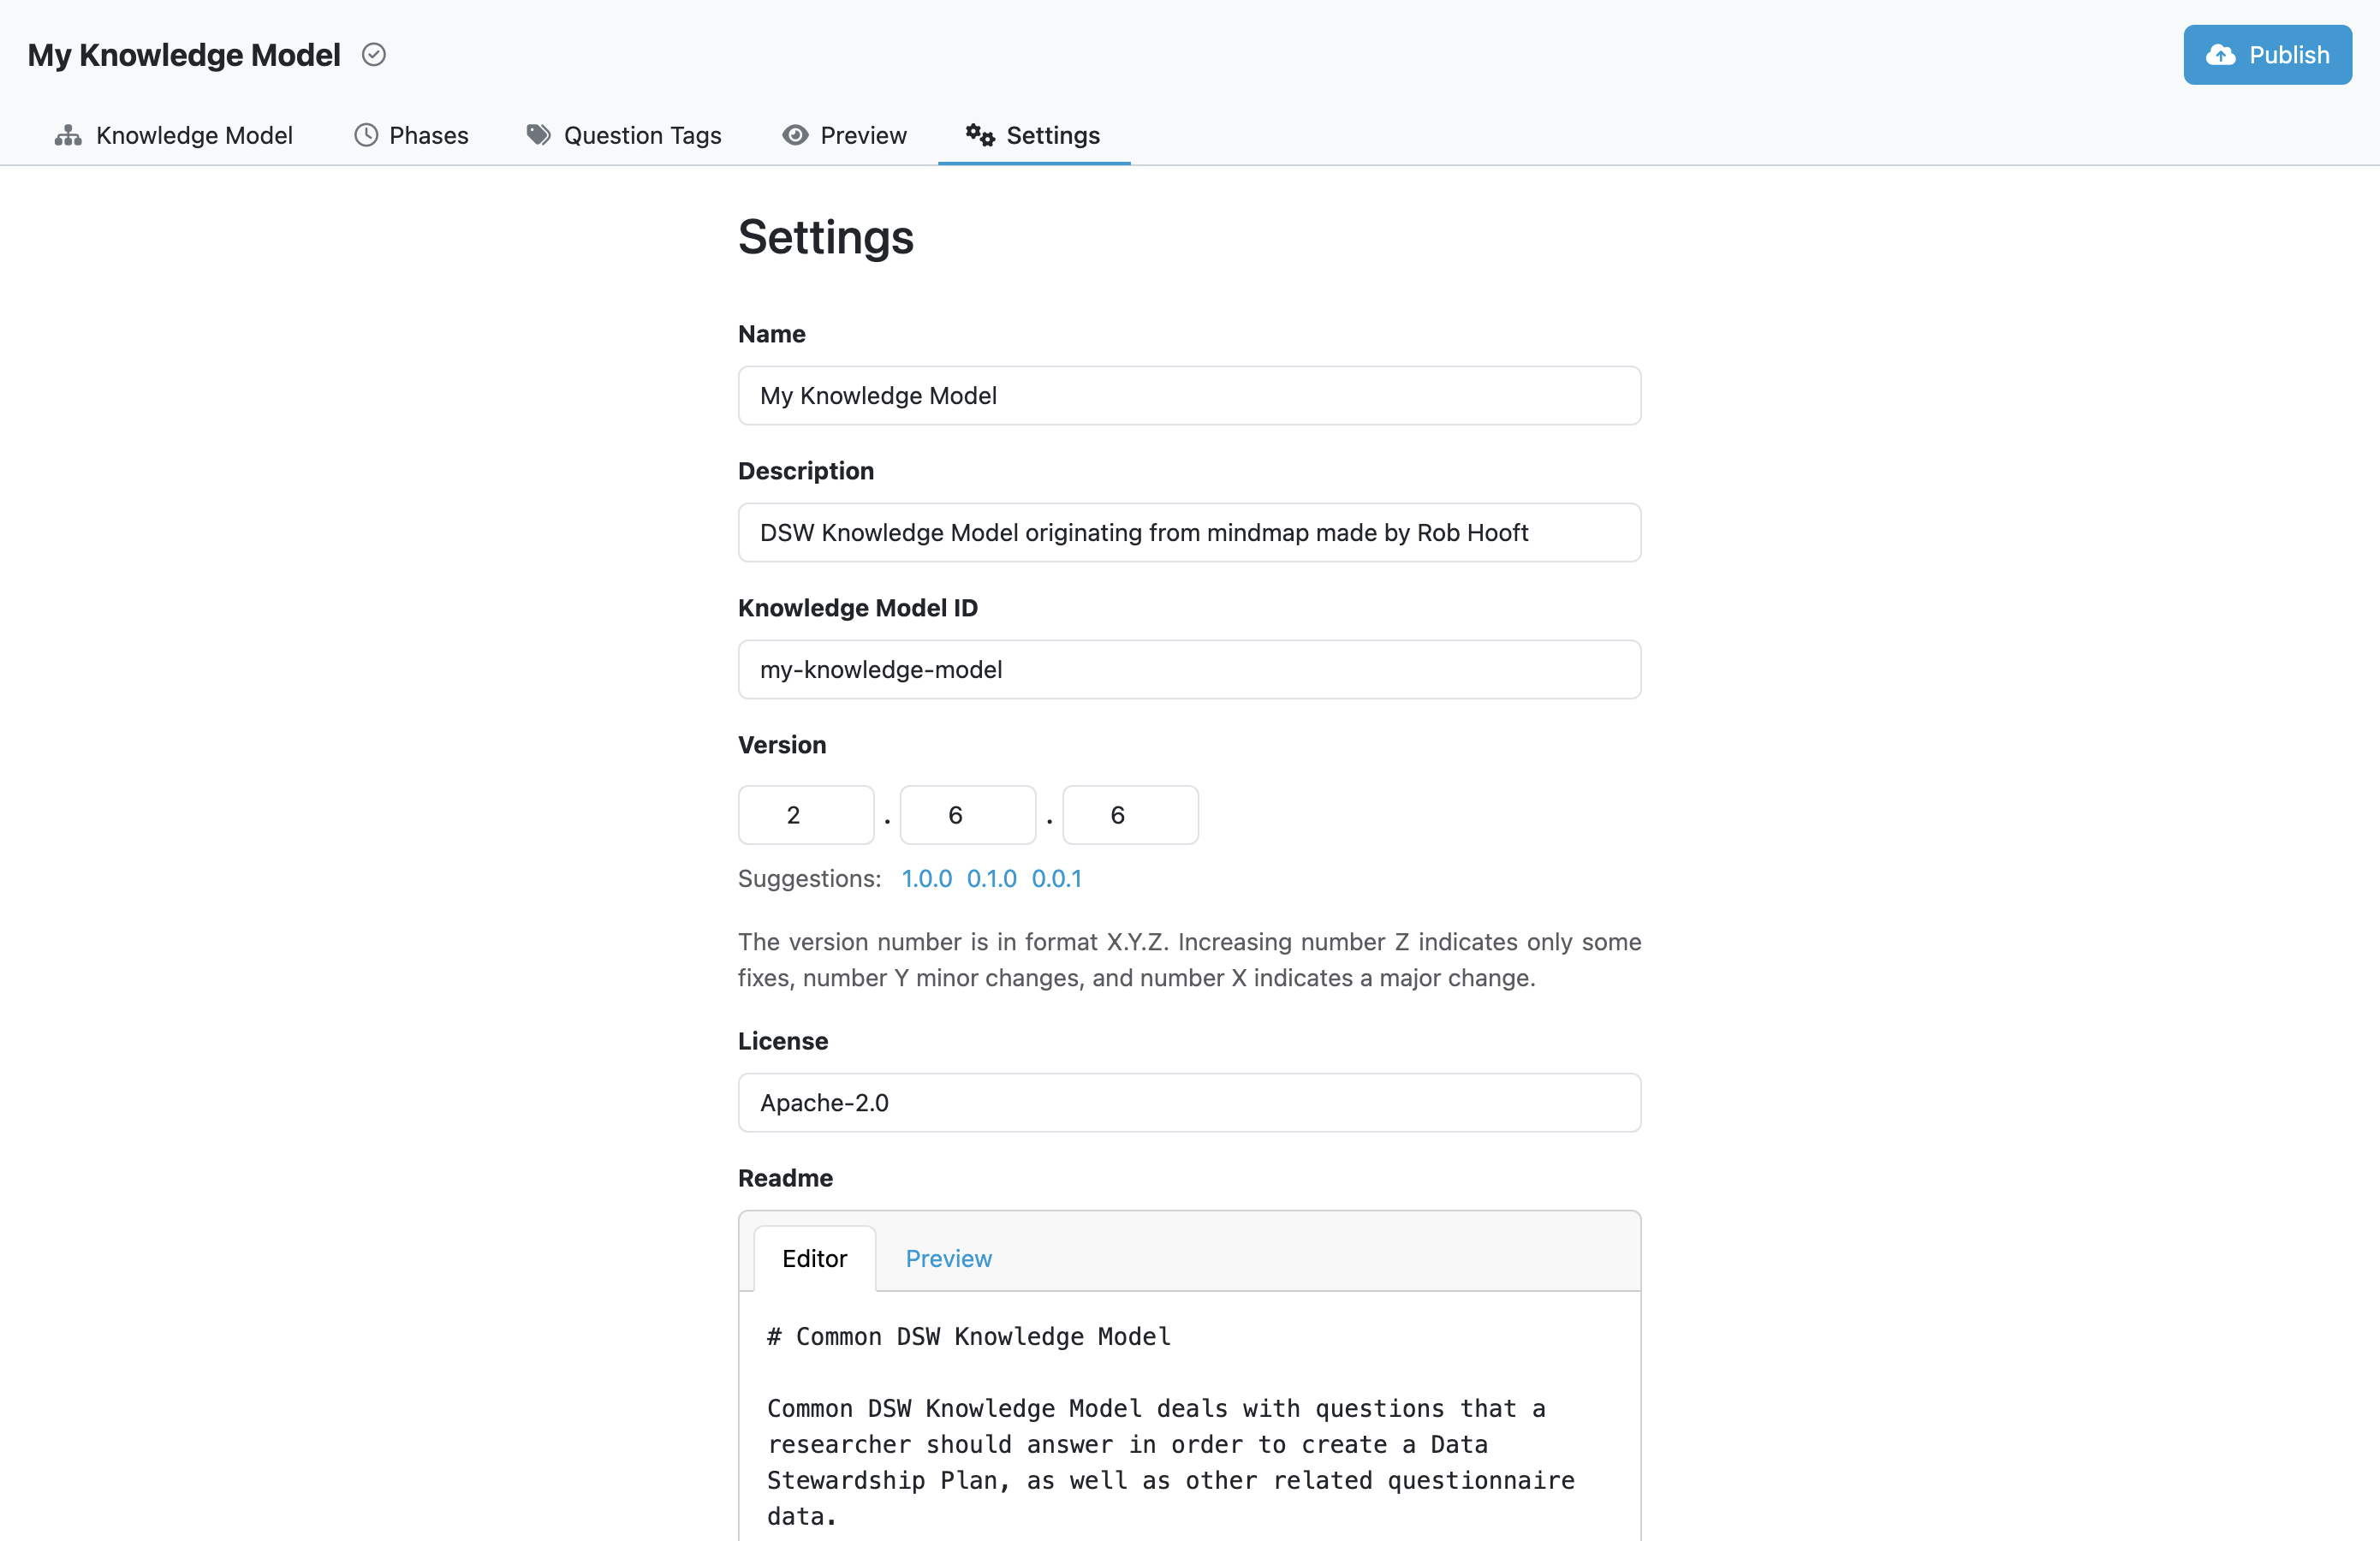This screenshot has height=1541, width=2380.
Task: Click the Knowledge Model ID label
Action: pos(858,608)
